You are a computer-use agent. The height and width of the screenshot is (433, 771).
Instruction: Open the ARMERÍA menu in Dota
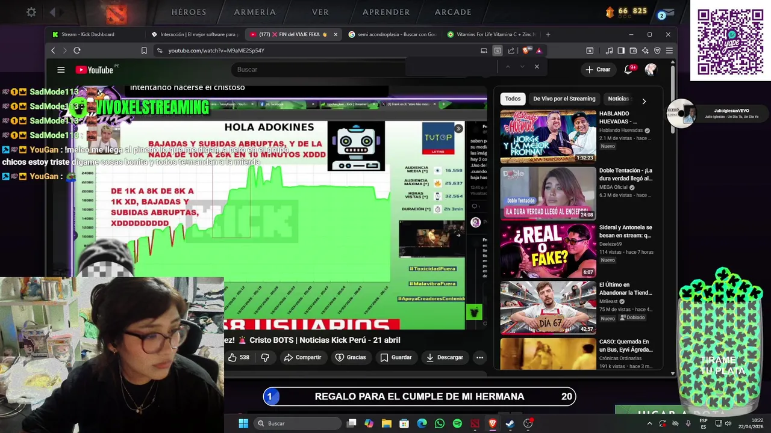pos(255,12)
